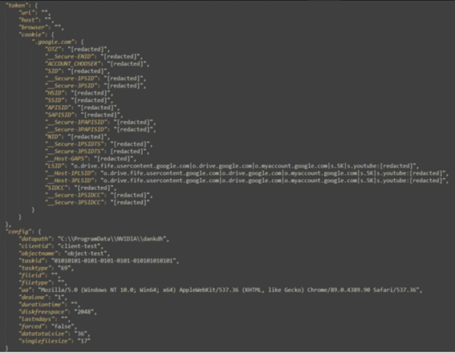Click the "clientid" value client-test
455x353 pixels.
coord(79,246)
